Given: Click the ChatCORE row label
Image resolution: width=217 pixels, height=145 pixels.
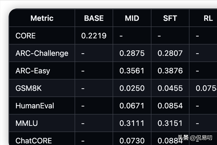Looking at the screenshot, I should point(34,141).
